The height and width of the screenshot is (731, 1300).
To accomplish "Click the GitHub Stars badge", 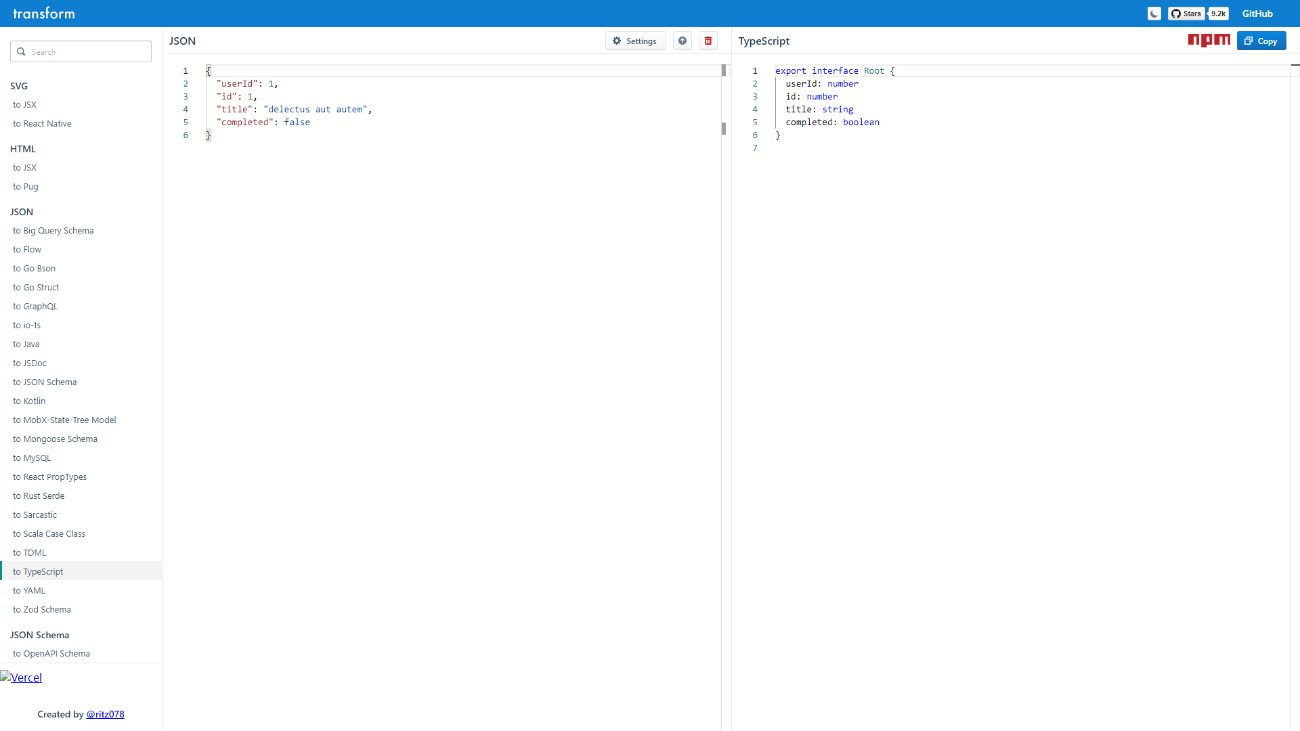I will point(1186,14).
